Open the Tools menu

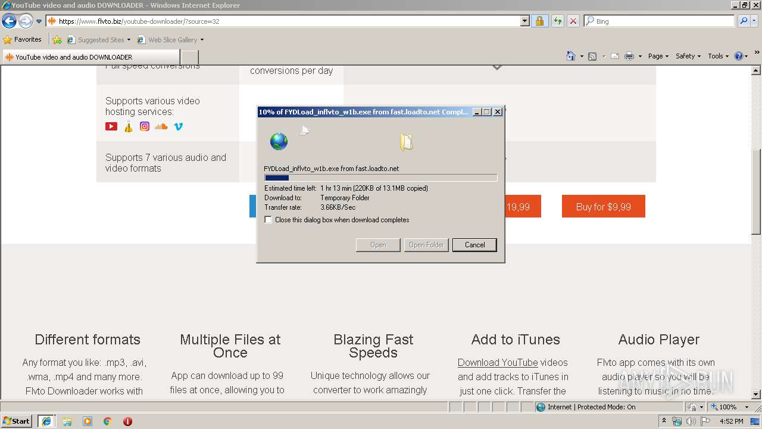718,56
